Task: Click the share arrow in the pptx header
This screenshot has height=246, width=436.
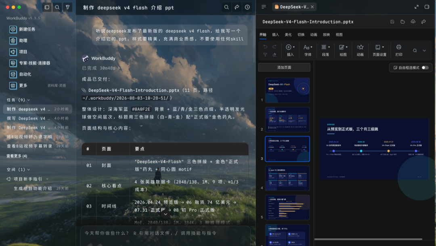Action: click(x=423, y=22)
